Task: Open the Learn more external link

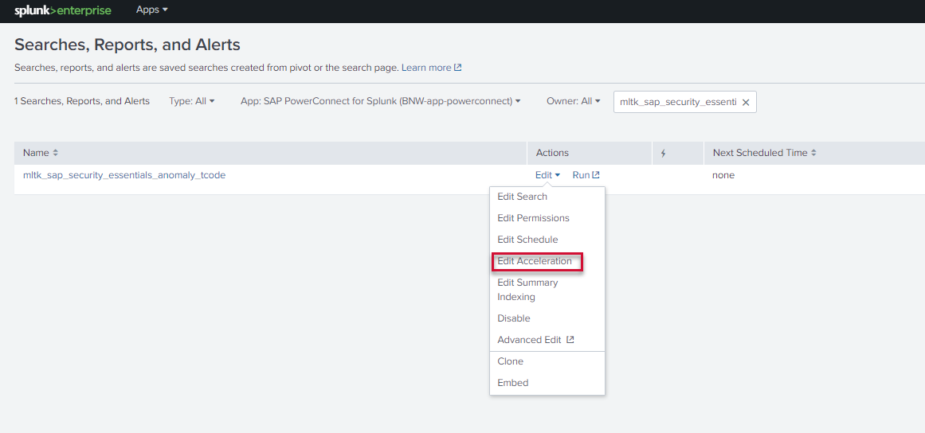Action: [x=431, y=68]
